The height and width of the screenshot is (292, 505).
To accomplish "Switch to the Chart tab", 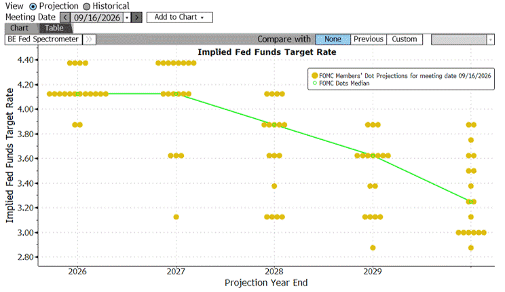I will tap(19, 28).
